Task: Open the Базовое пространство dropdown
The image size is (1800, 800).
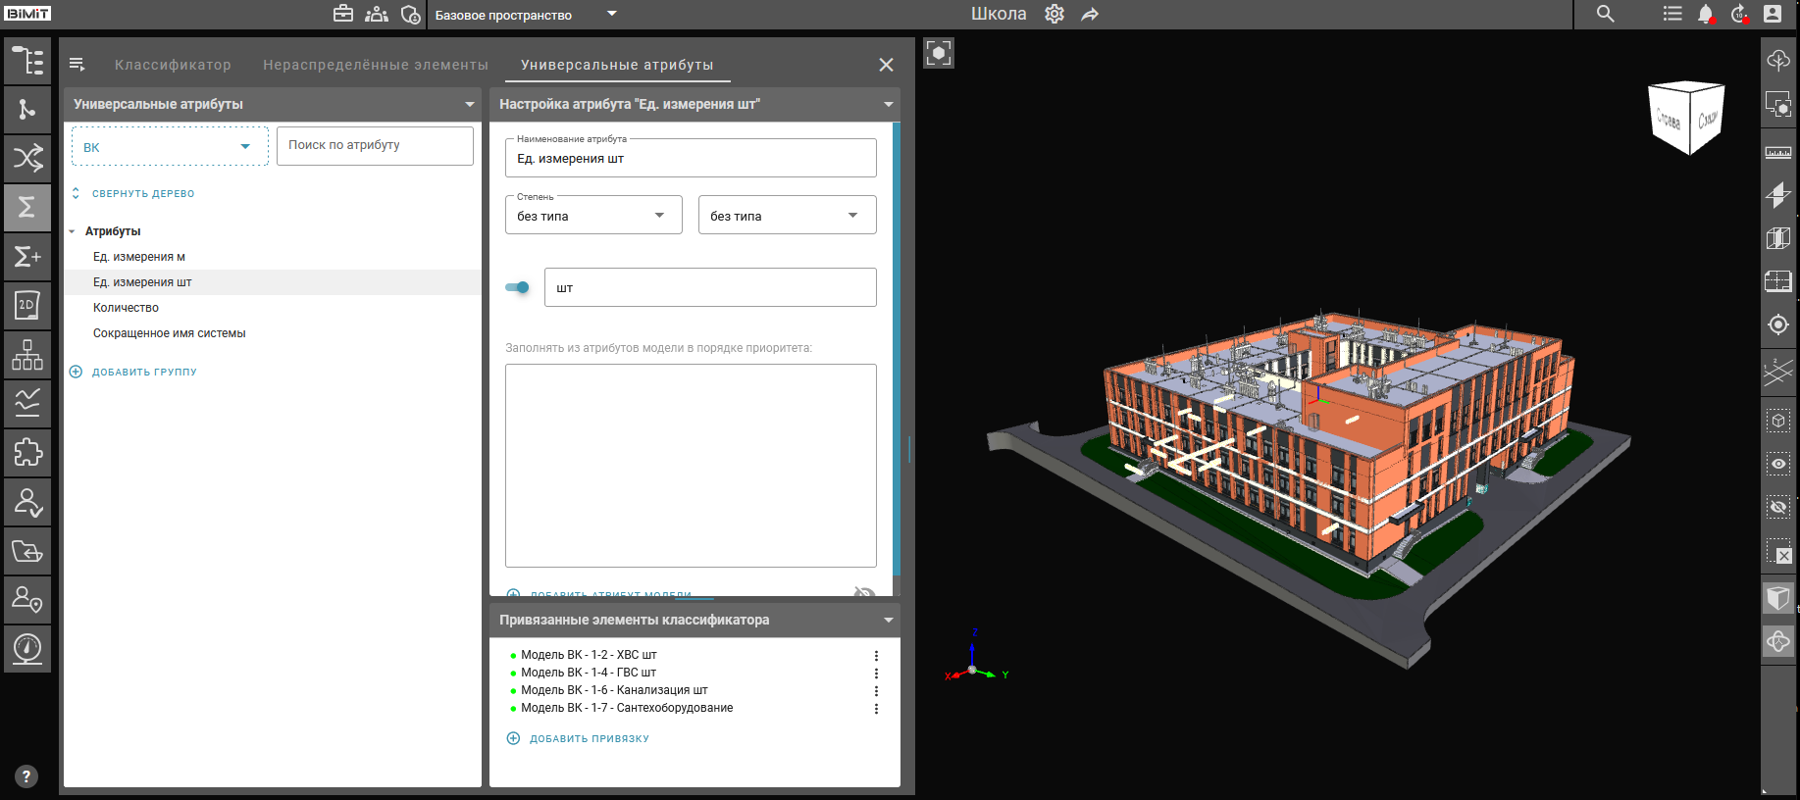Action: [526, 15]
